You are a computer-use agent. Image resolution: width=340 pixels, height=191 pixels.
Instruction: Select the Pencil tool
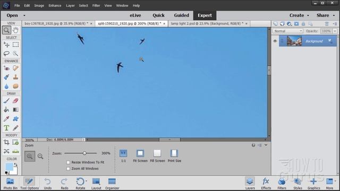pyautogui.click(x=15, y=128)
